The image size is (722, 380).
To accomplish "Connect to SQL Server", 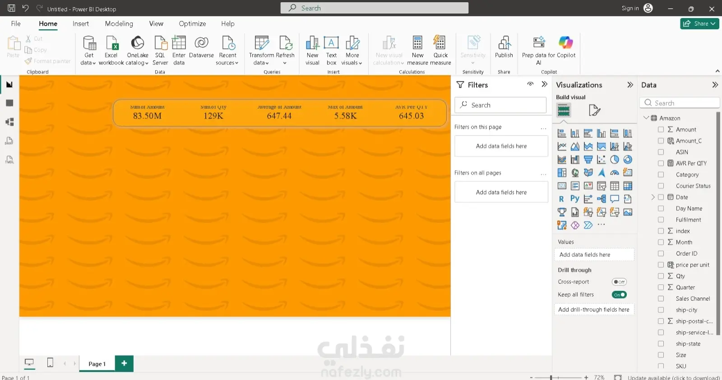I will point(160,50).
